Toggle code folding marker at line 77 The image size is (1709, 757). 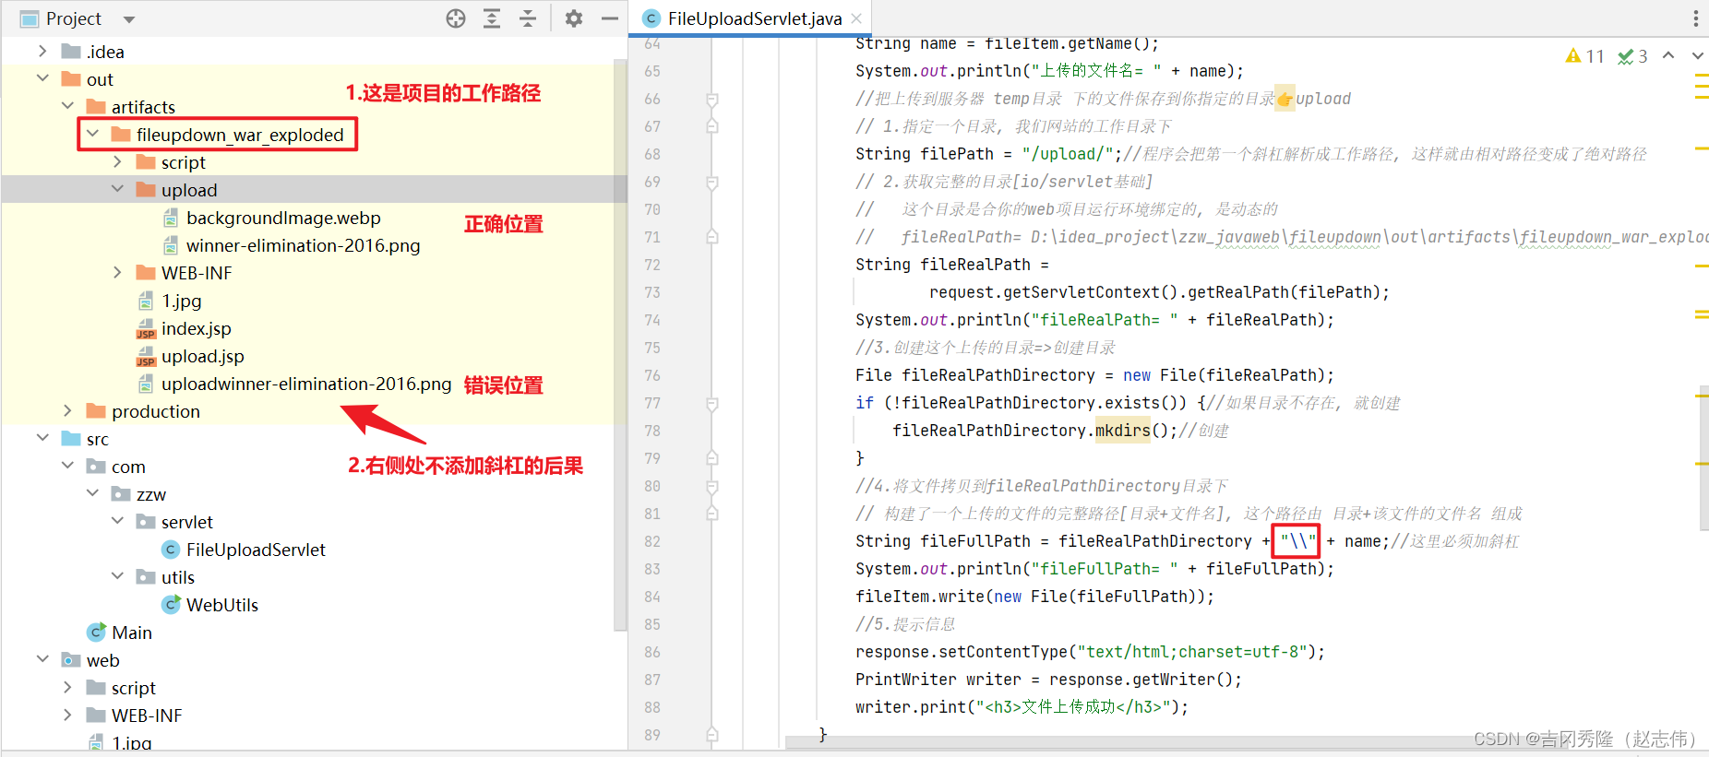coord(712,403)
